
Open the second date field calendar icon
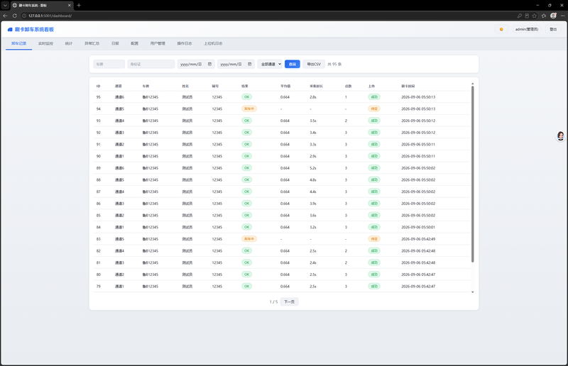point(250,64)
